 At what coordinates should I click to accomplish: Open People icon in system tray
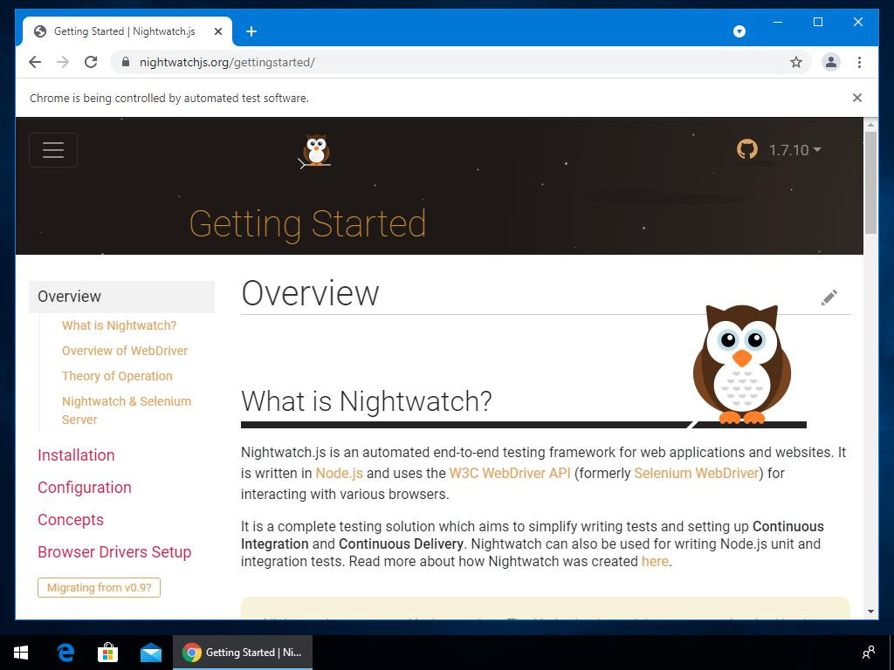tap(869, 653)
